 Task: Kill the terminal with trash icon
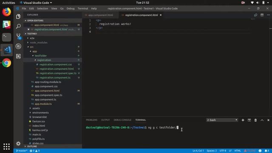255,120
